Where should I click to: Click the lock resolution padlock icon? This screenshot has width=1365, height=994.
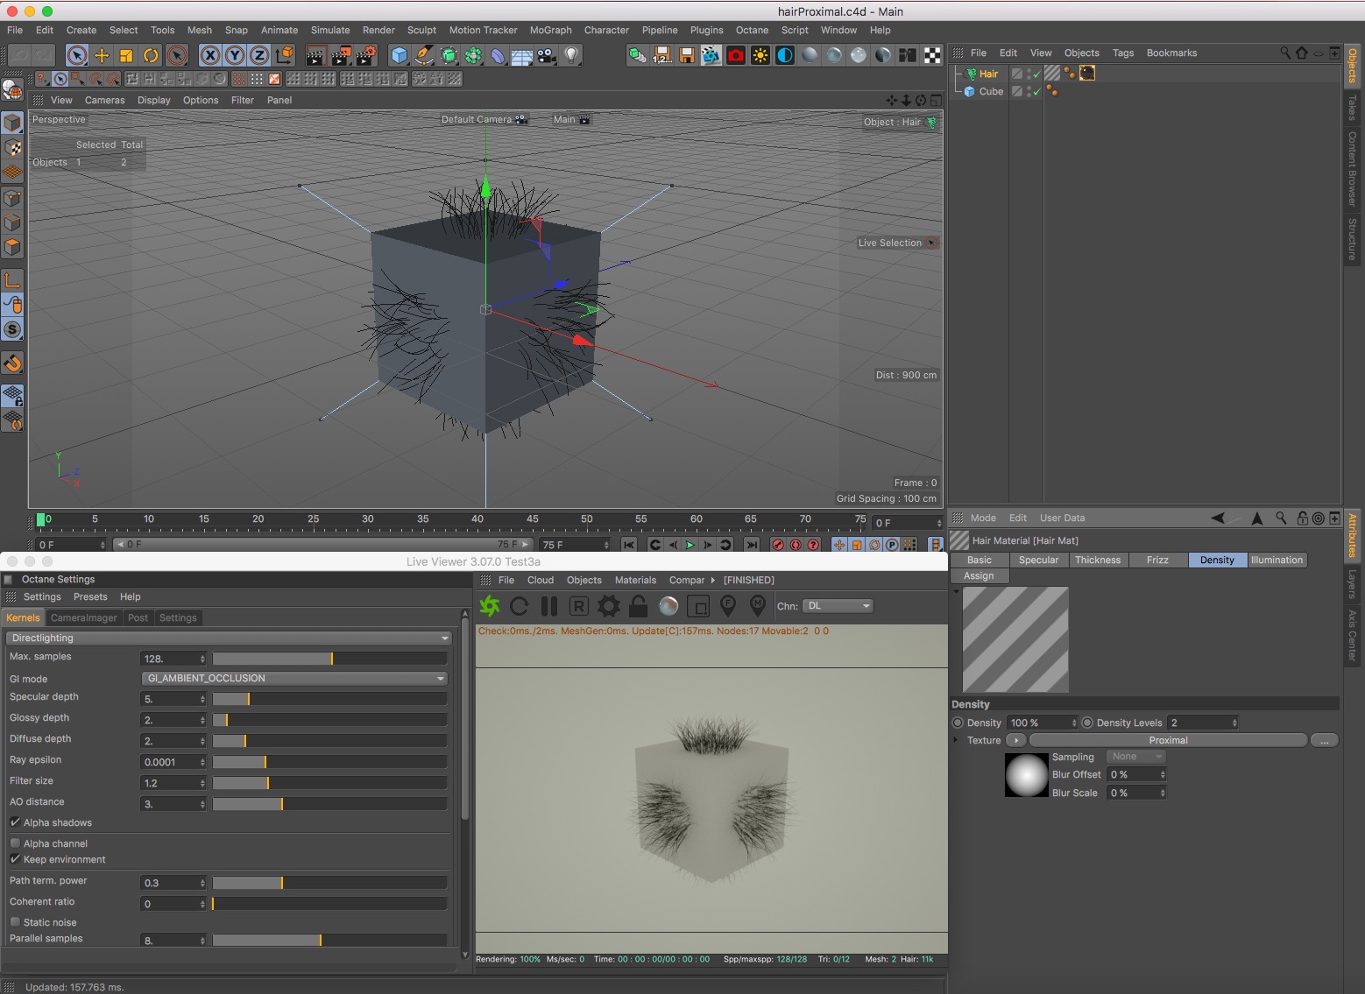pyautogui.click(x=639, y=606)
